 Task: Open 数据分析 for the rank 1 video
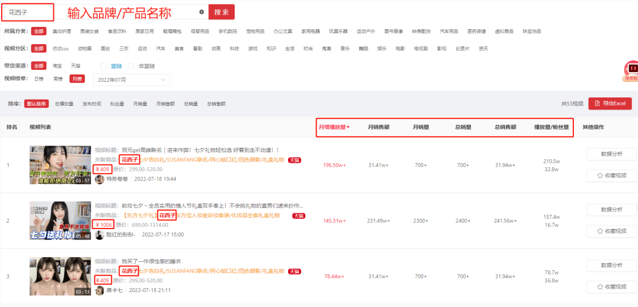click(612, 154)
